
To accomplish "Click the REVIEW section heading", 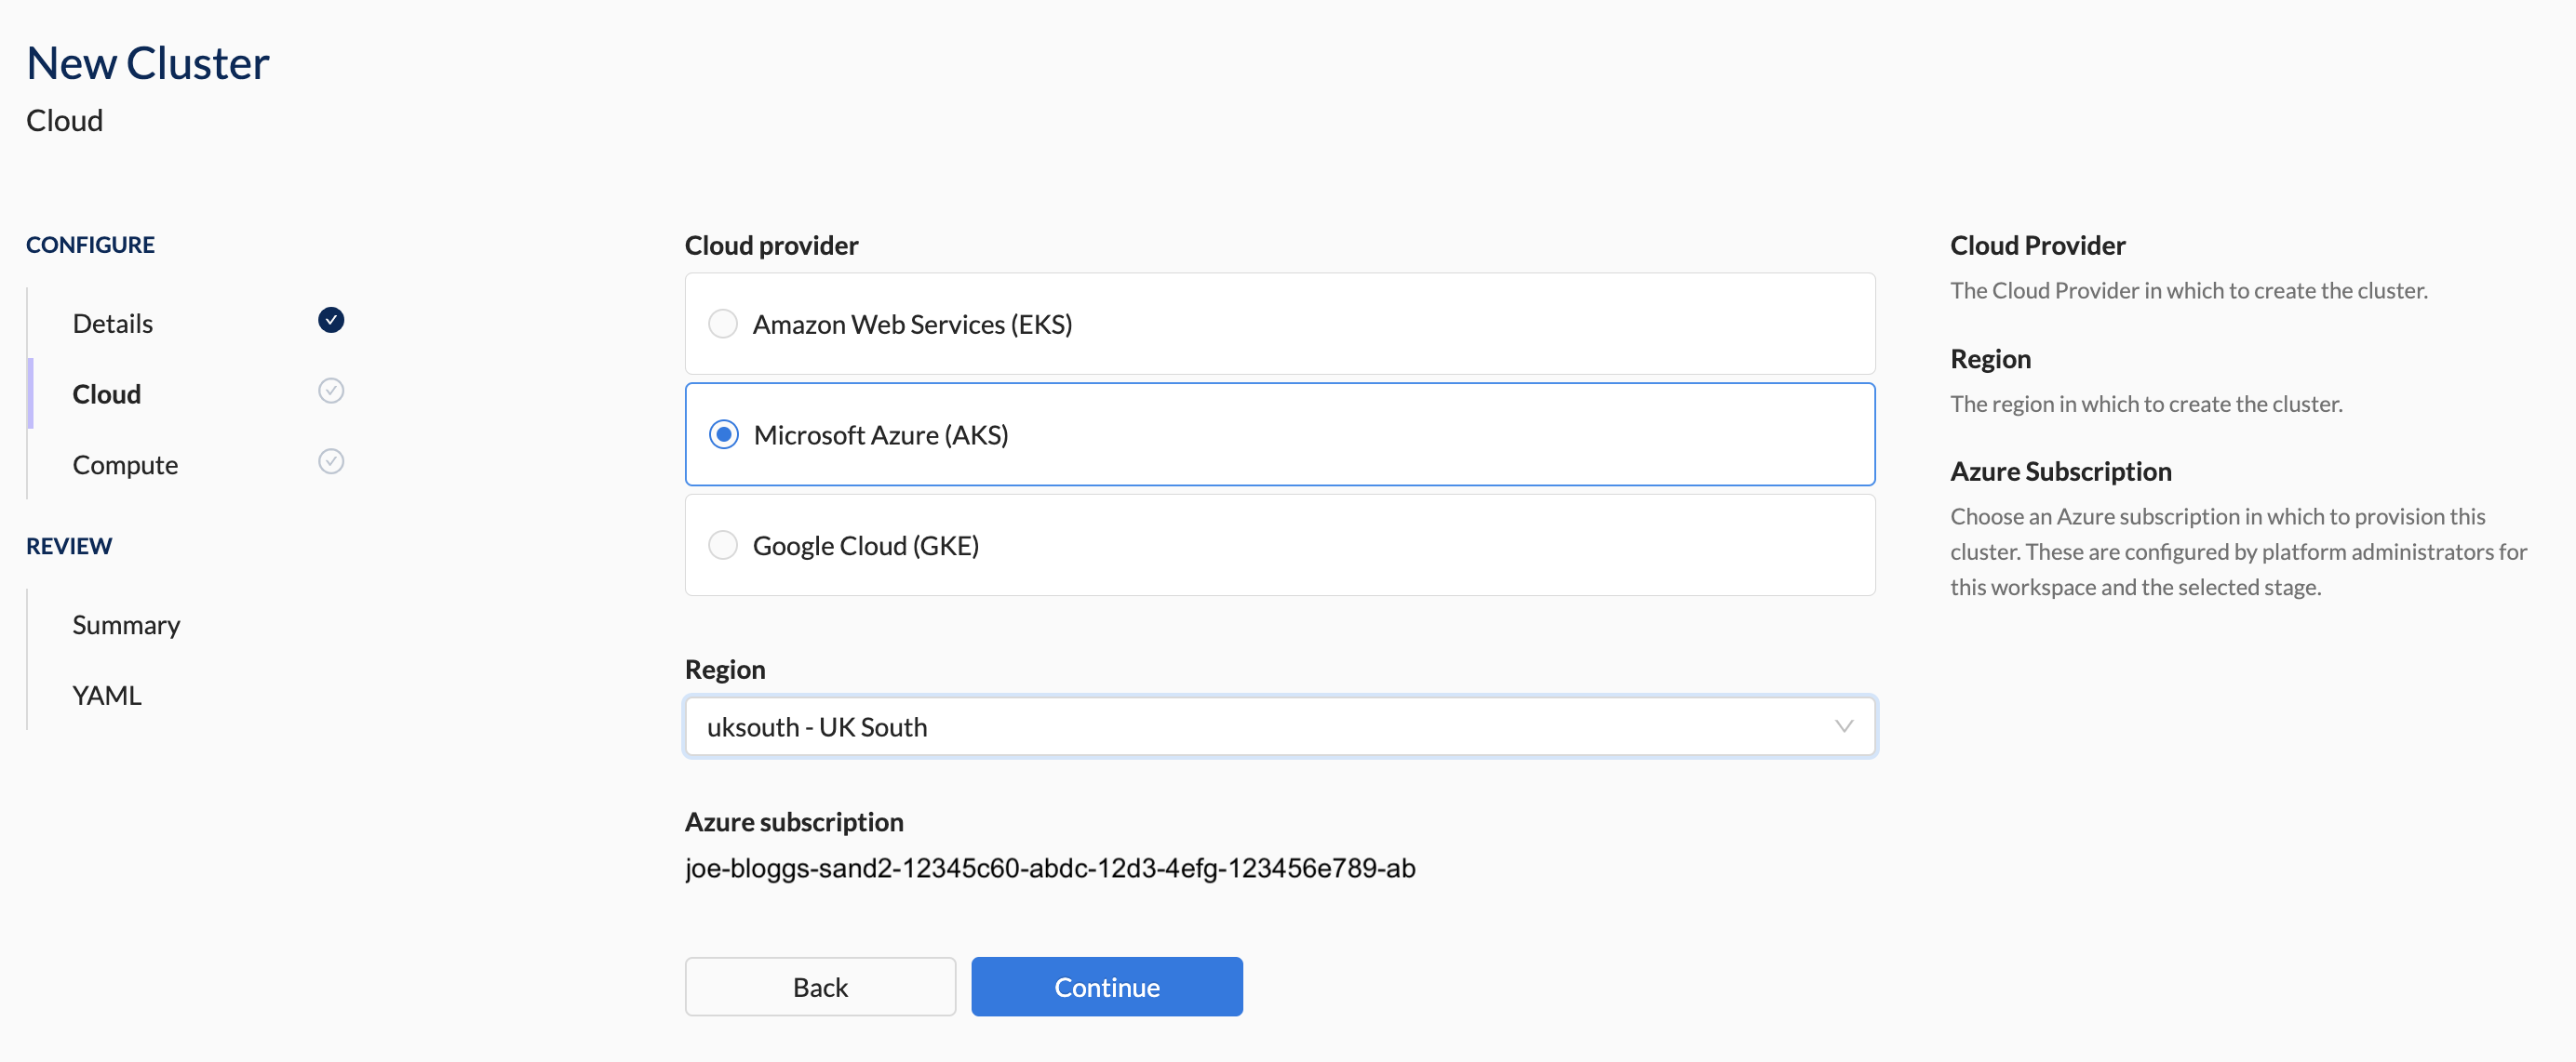I will [69, 547].
